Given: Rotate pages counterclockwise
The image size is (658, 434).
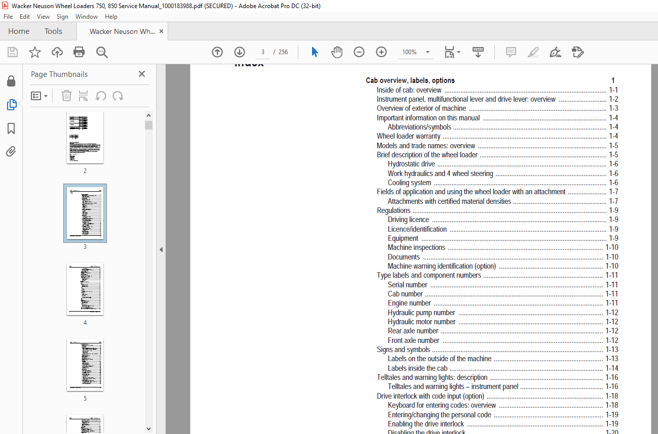Looking at the screenshot, I should pyautogui.click(x=101, y=96).
